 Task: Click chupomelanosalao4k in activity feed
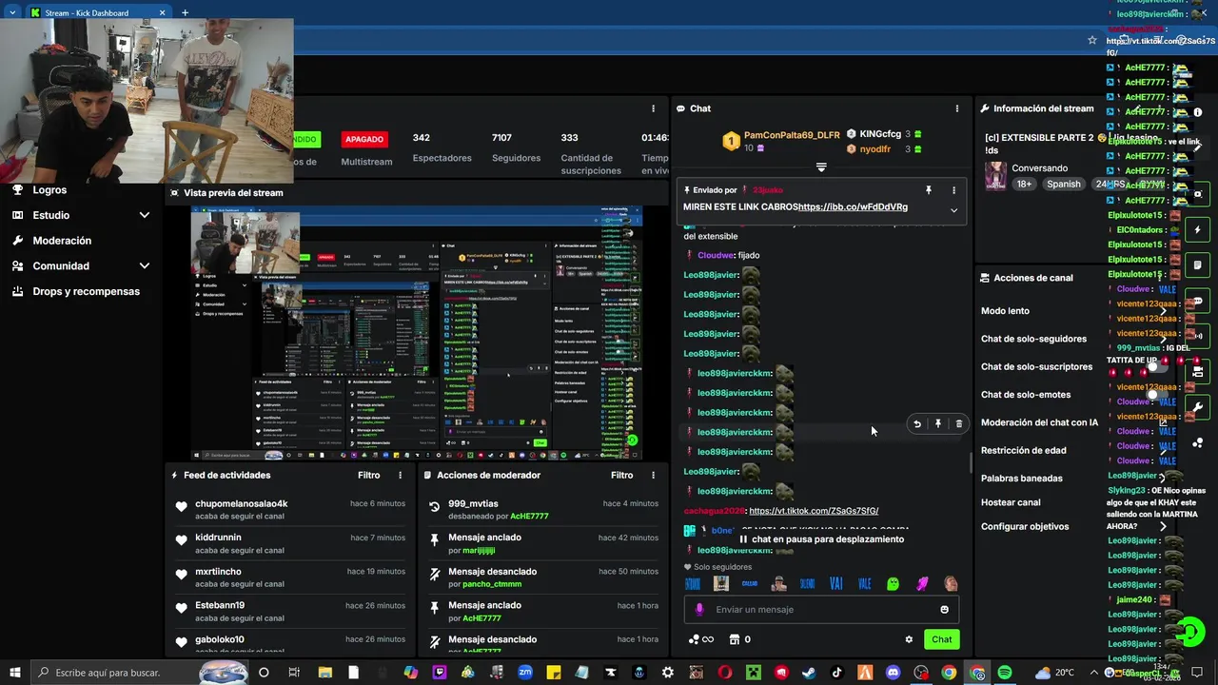click(x=242, y=503)
